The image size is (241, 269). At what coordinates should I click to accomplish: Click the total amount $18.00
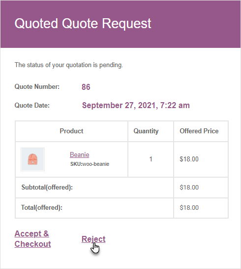pos(189,208)
